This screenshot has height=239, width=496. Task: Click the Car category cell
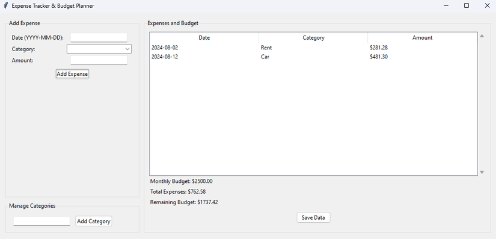tap(265, 57)
